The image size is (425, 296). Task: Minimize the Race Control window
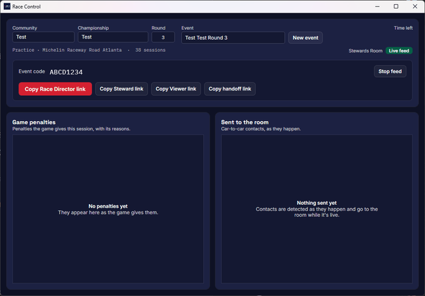pyautogui.click(x=377, y=7)
